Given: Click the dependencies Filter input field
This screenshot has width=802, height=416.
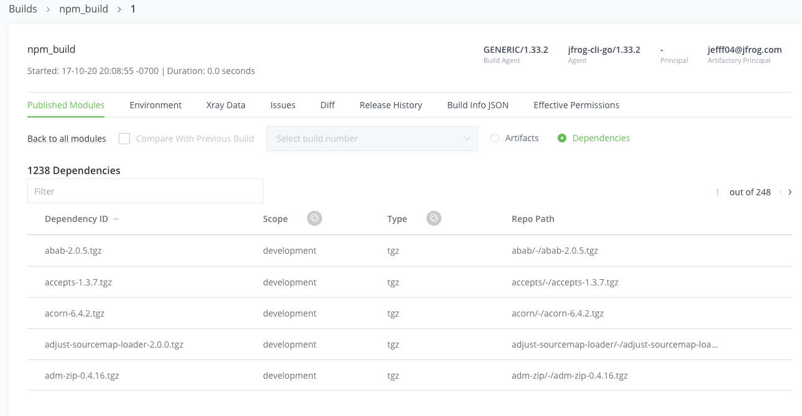Looking at the screenshot, I should (145, 191).
